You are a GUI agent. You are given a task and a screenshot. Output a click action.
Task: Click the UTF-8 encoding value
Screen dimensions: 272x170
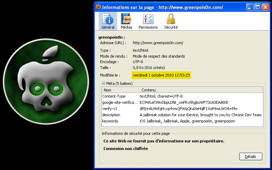[138, 62]
